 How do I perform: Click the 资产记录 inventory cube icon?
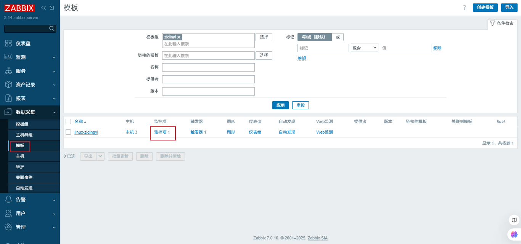8,85
